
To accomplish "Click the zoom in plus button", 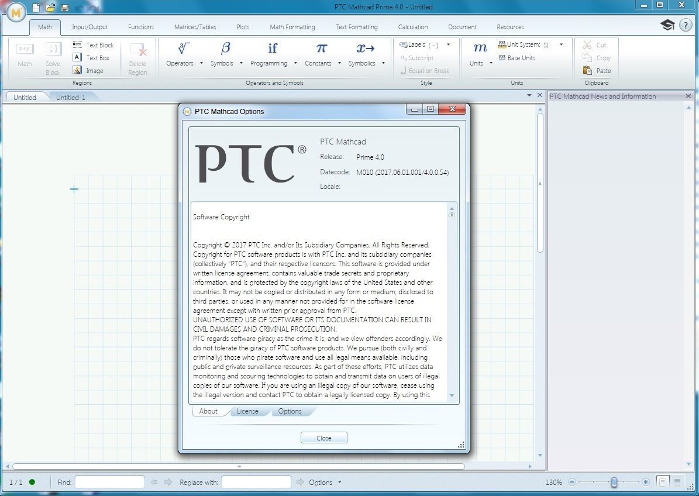I will click(646, 482).
